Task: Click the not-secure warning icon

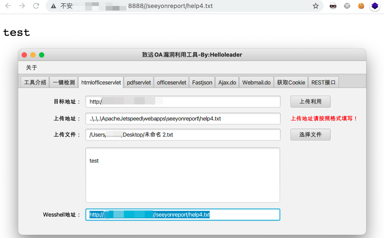Action: tap(53, 6)
